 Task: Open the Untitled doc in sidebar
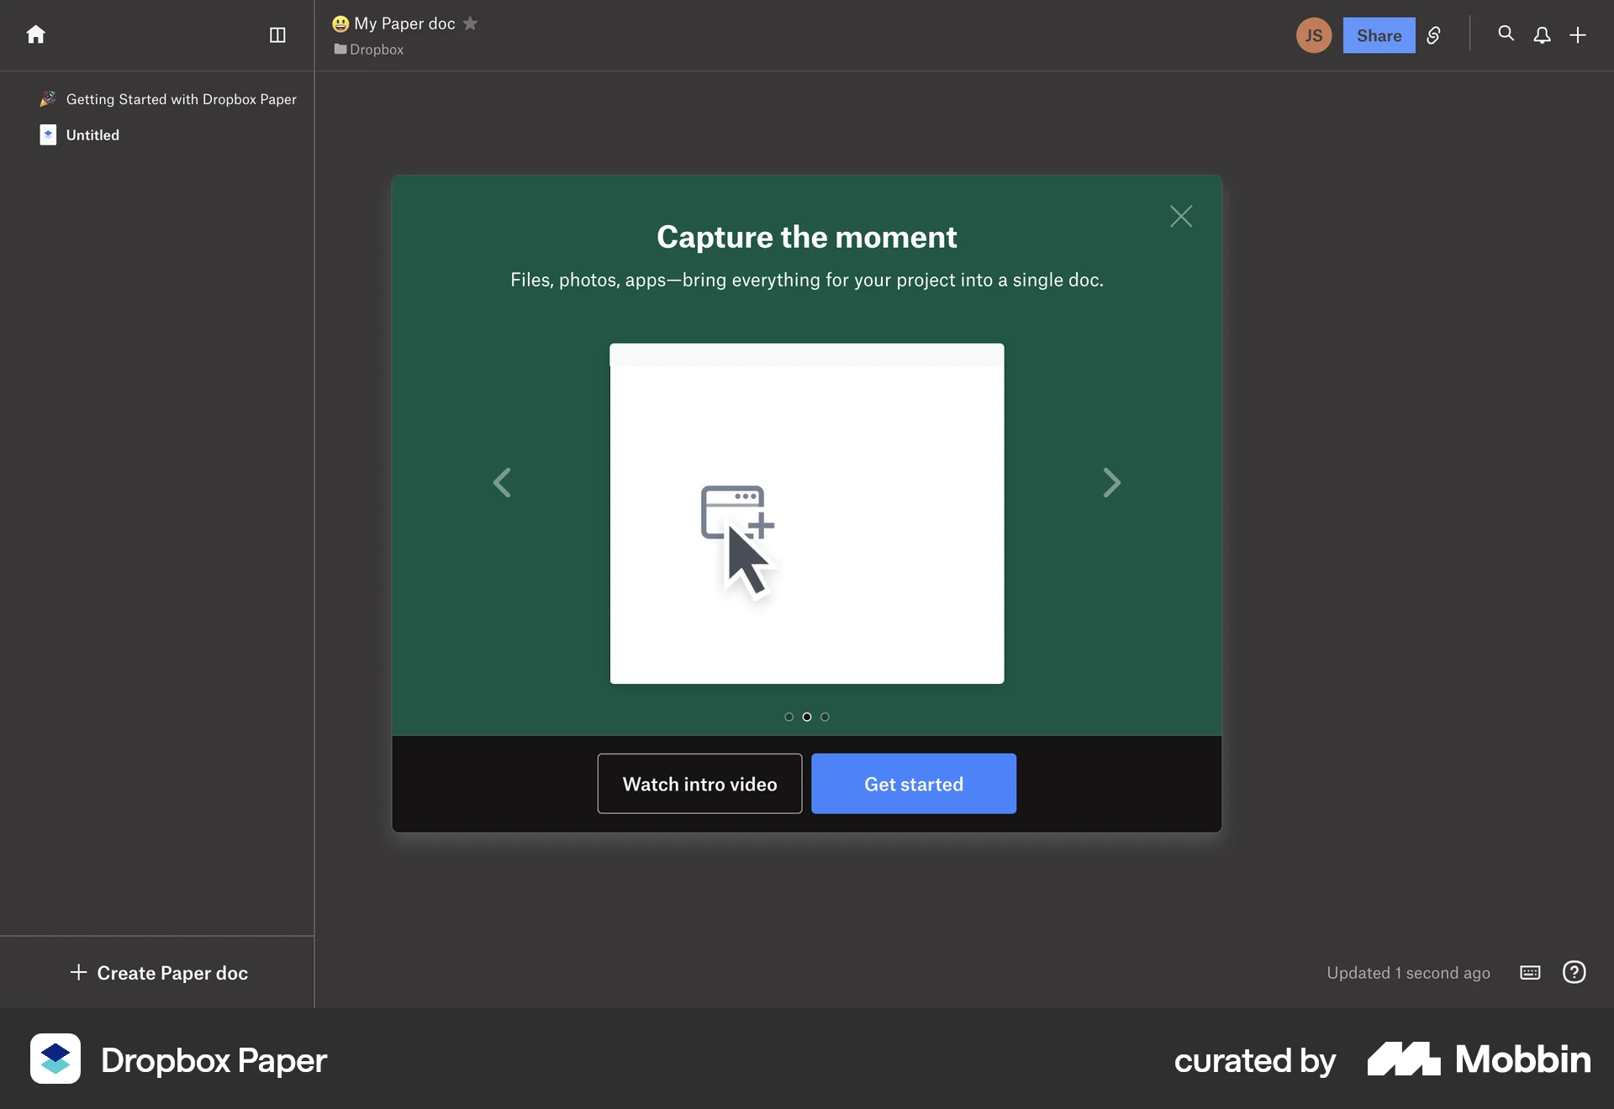(x=92, y=134)
